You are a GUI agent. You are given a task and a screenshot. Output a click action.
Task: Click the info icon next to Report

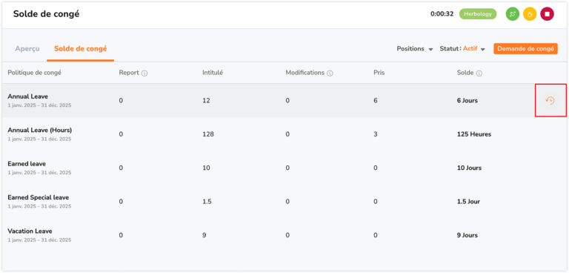coord(144,73)
